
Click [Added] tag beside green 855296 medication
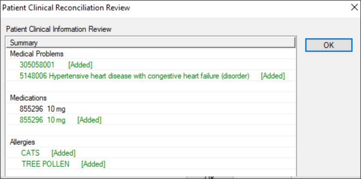[x=89, y=120]
